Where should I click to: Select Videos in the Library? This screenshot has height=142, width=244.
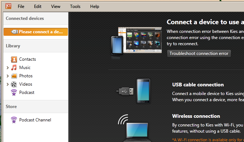tap(26, 84)
